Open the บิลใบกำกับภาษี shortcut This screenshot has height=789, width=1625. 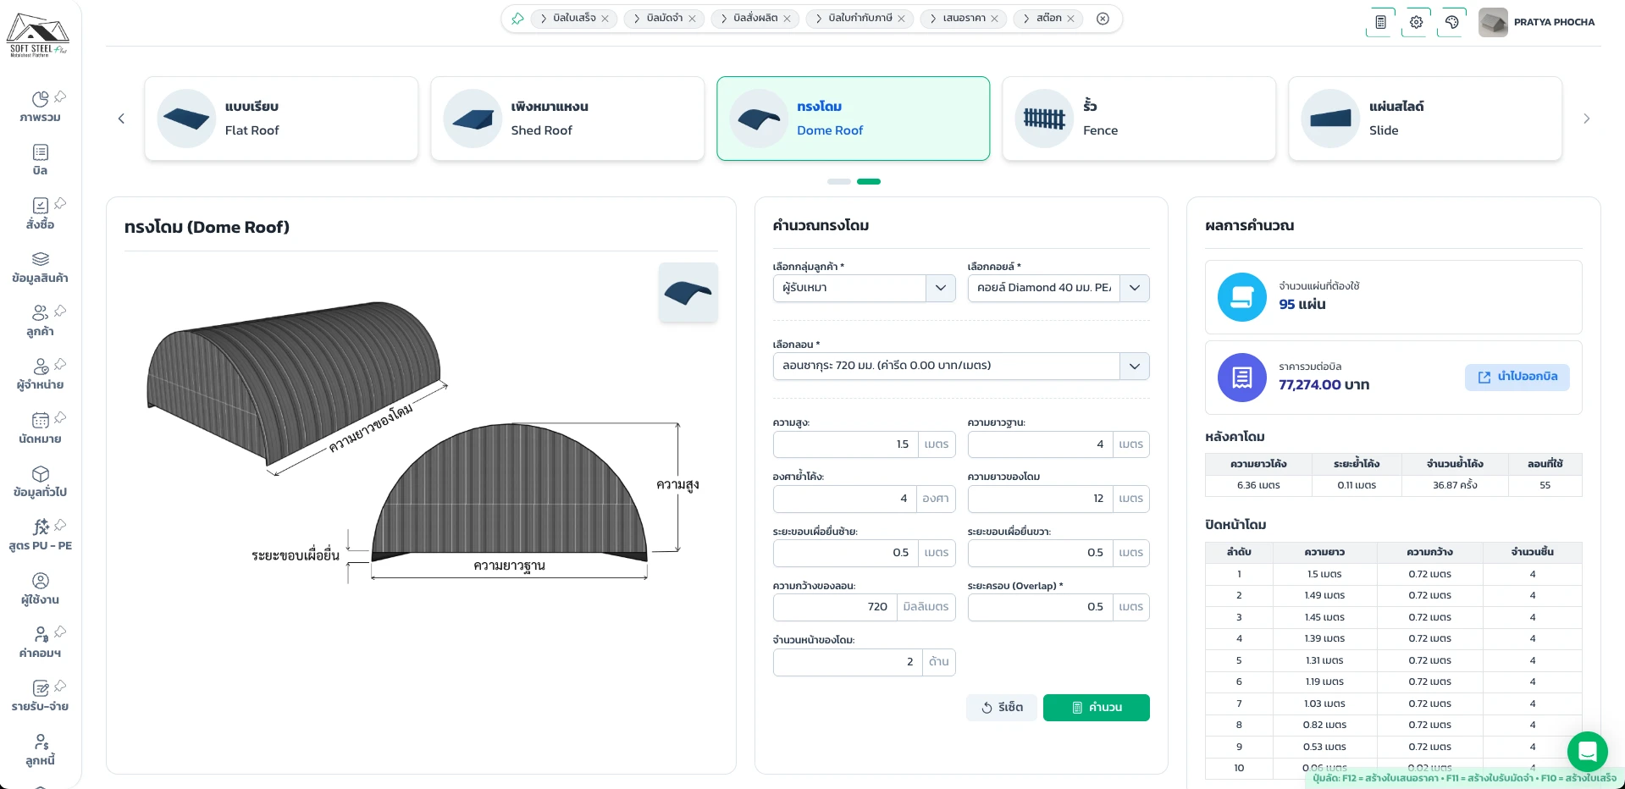click(x=860, y=18)
